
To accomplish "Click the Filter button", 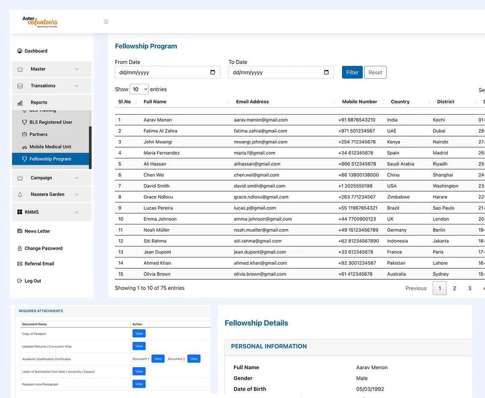I will pyautogui.click(x=352, y=72).
